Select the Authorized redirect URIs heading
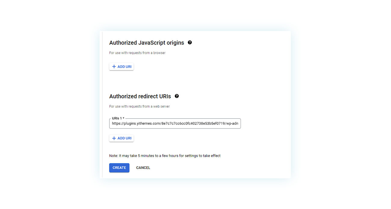 [140, 97]
